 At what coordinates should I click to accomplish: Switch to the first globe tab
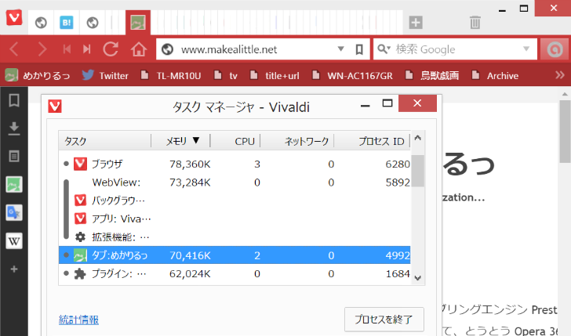click(41, 23)
